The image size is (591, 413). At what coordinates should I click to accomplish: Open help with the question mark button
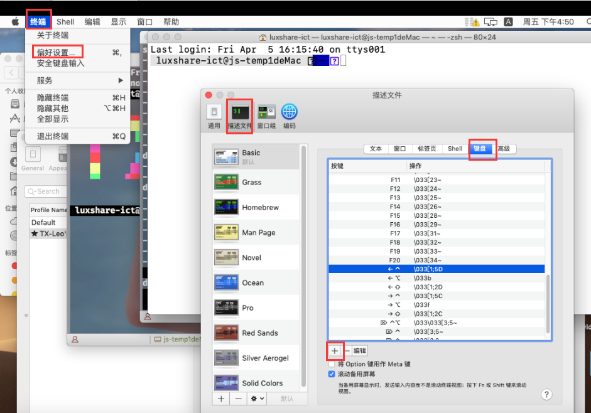546,395
